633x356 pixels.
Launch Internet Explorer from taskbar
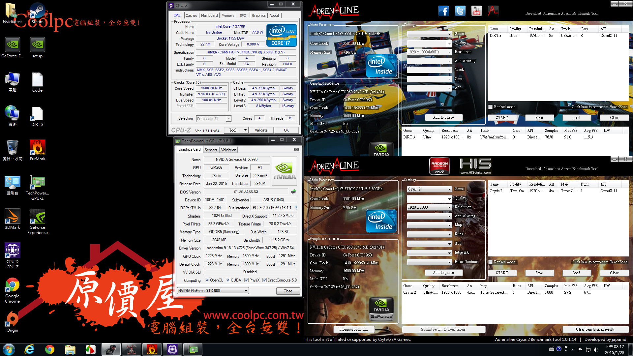[x=29, y=349]
